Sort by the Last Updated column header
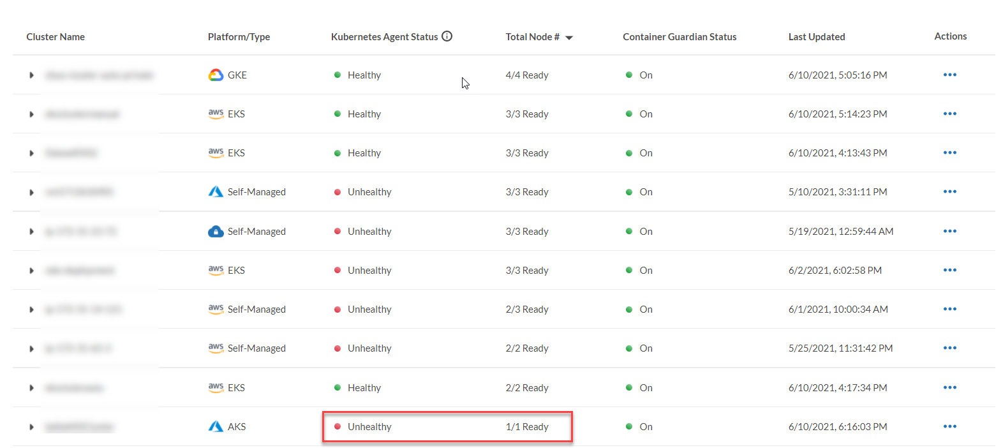The height and width of the screenshot is (448, 1003). 816,37
